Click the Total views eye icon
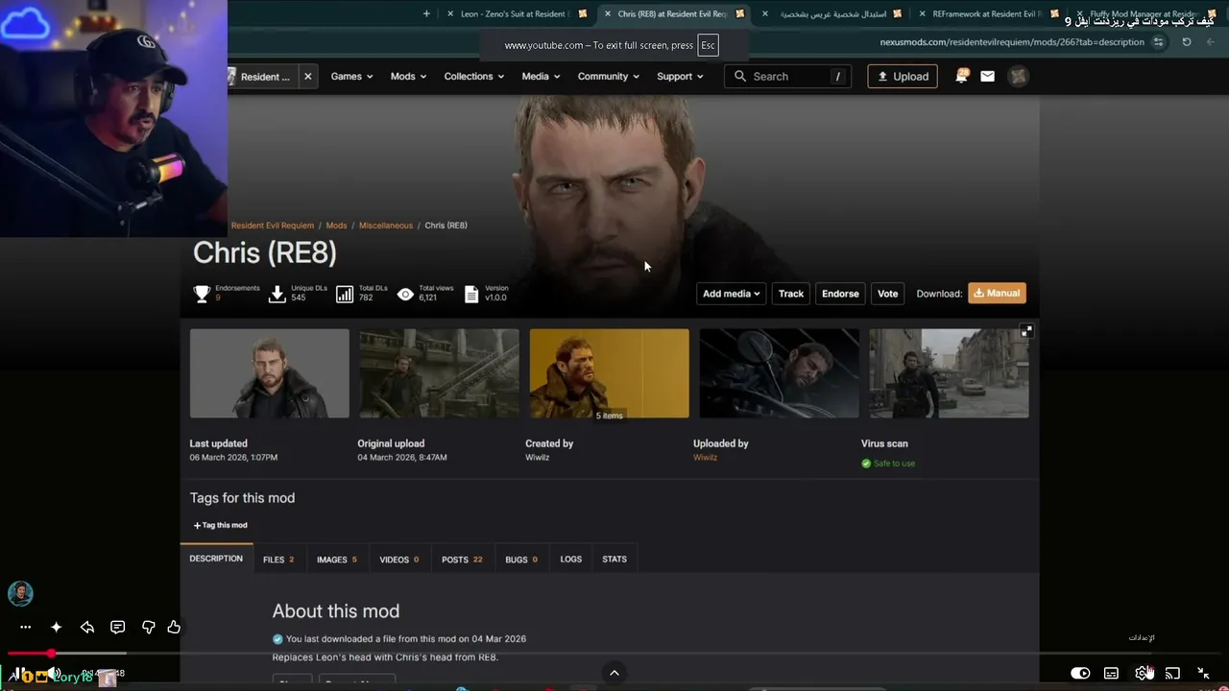The image size is (1229, 691). click(405, 295)
